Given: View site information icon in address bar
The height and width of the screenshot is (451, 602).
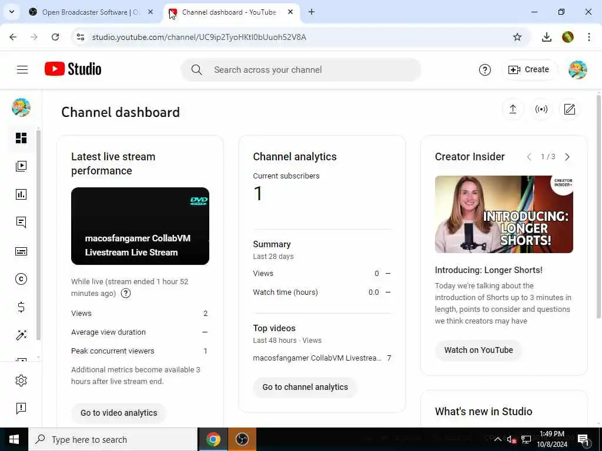Looking at the screenshot, I should tap(81, 37).
